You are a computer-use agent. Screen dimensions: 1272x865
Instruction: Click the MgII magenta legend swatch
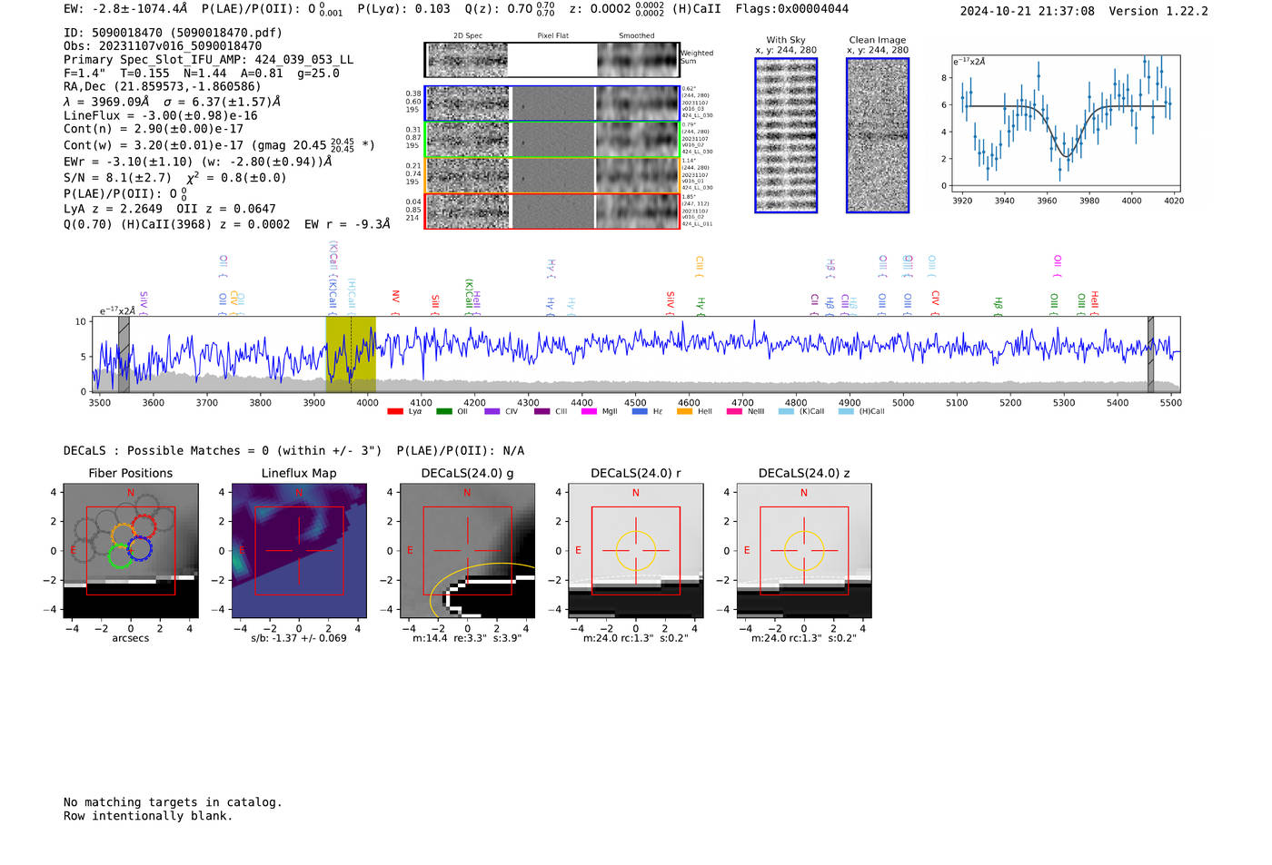[590, 411]
